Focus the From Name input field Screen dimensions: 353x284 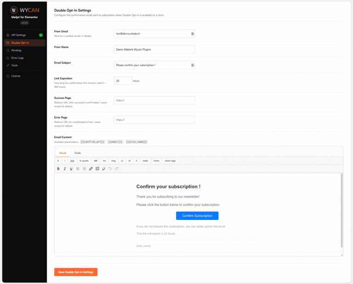click(154, 49)
